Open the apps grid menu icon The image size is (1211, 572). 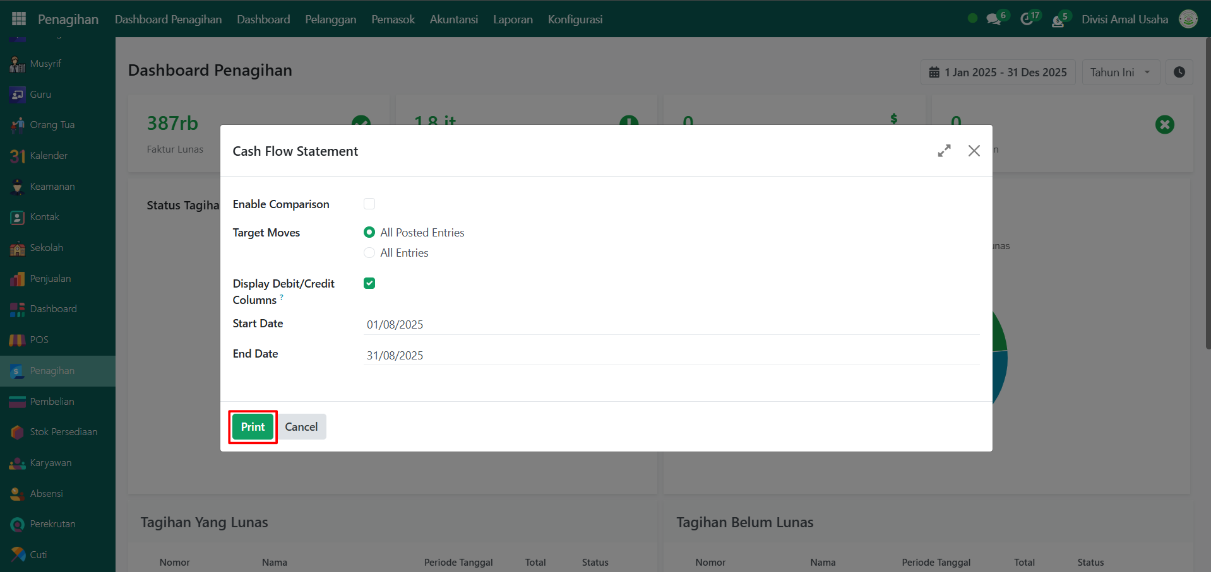(19, 19)
